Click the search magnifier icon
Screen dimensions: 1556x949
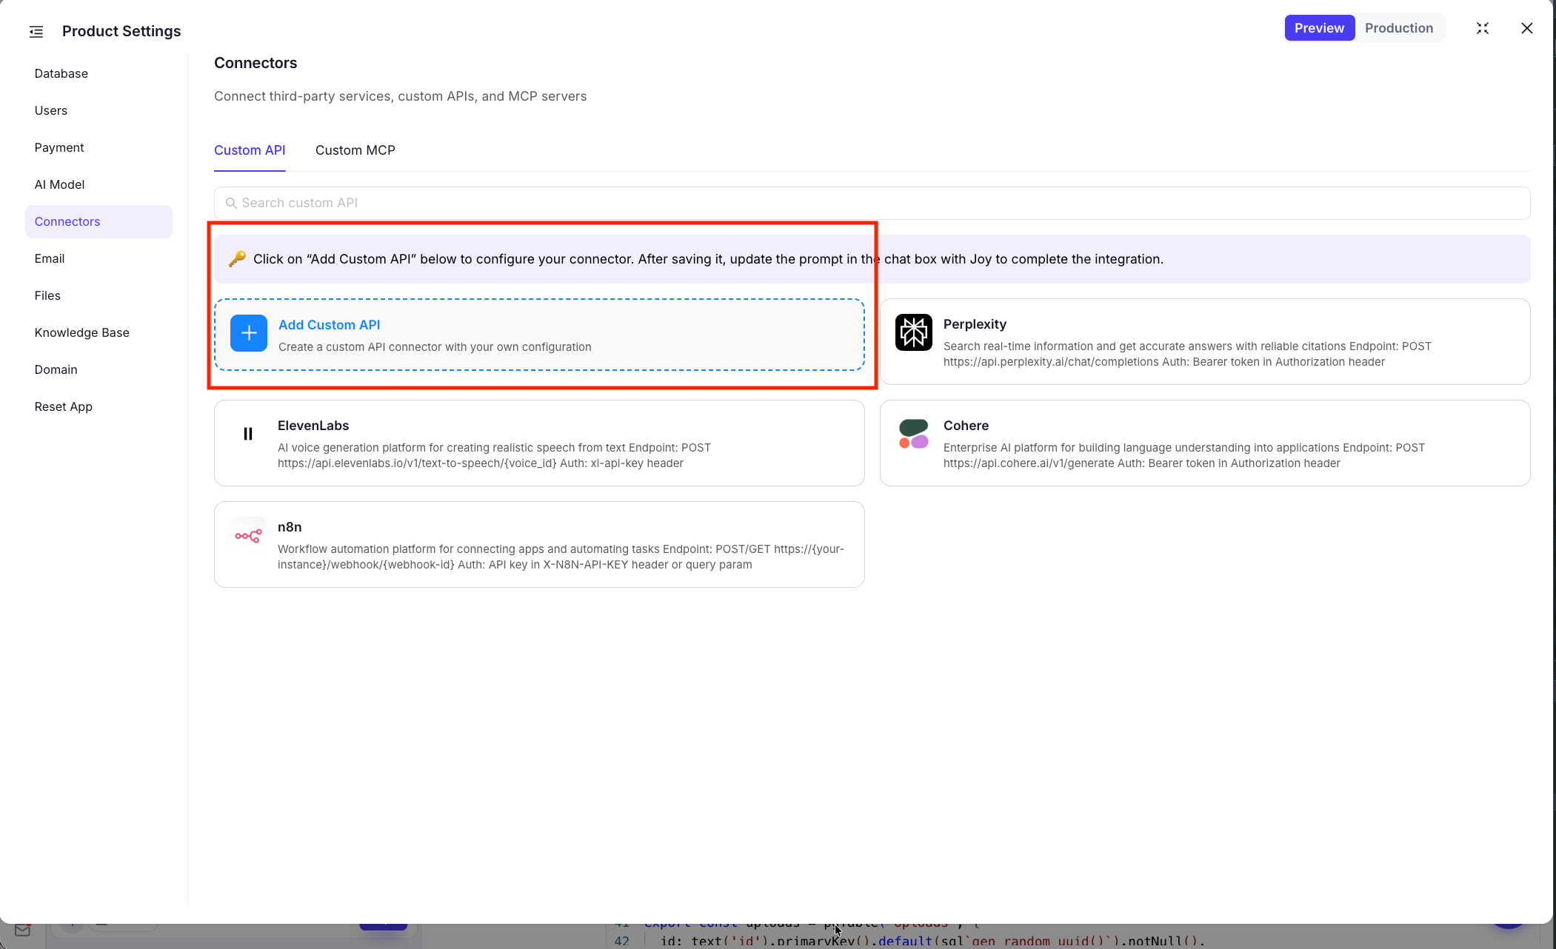[x=231, y=203]
